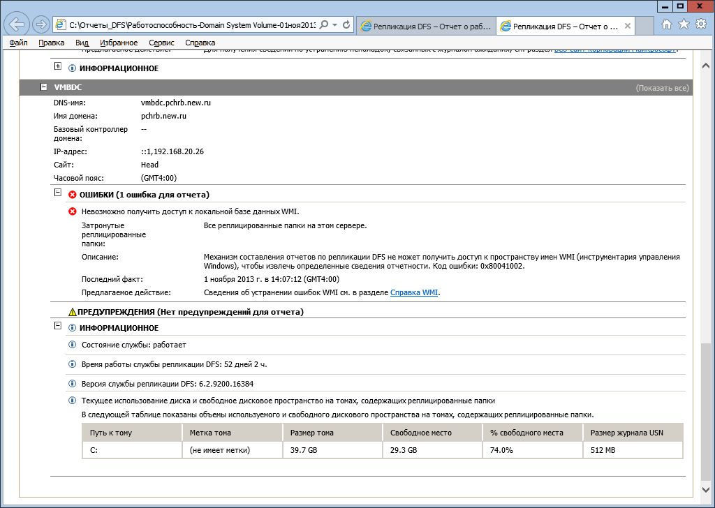Click red error icon beside ОШИБКИ heading
This screenshot has width=715, height=508.
click(72, 195)
